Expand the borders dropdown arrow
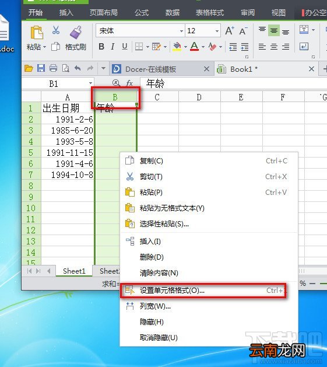Screen dimensions: 327x367 pyautogui.click(x=147, y=47)
